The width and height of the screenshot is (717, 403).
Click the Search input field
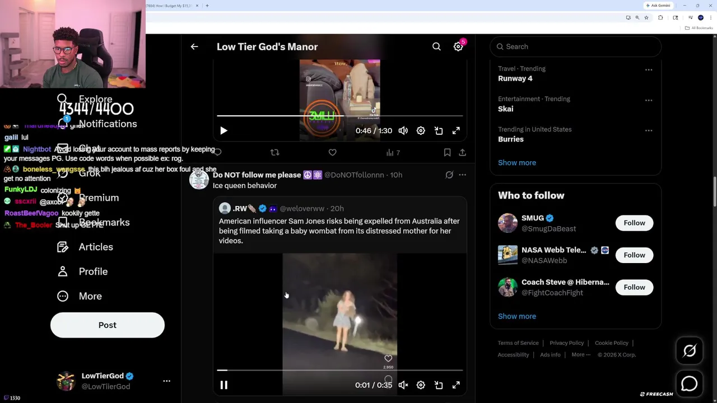pyautogui.click(x=575, y=46)
